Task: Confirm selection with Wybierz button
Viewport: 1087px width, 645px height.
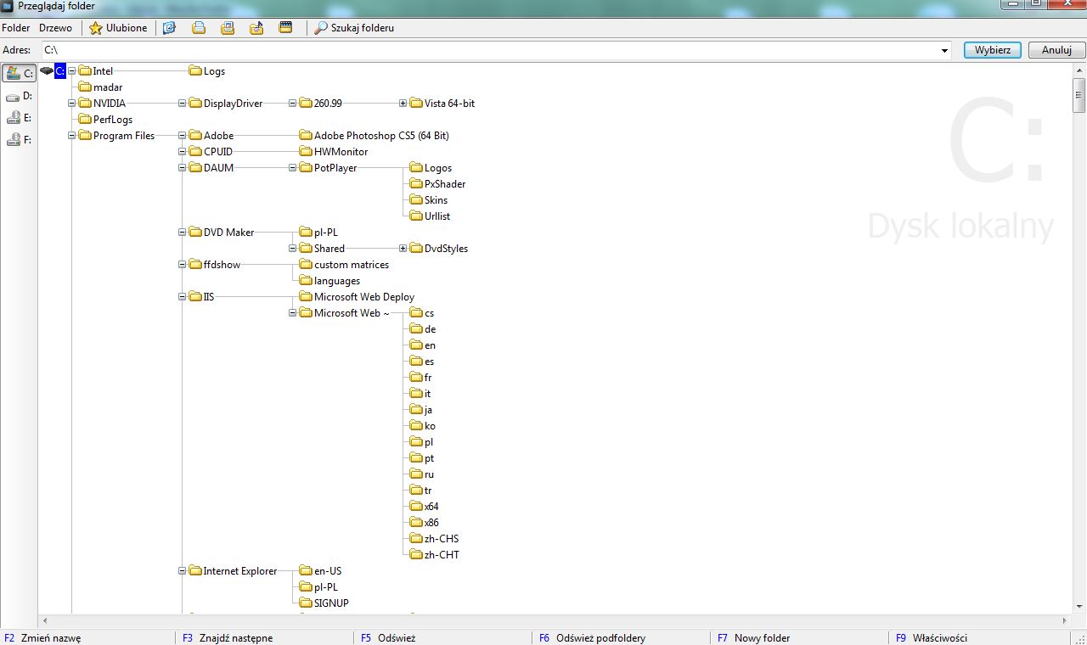Action: coord(993,50)
